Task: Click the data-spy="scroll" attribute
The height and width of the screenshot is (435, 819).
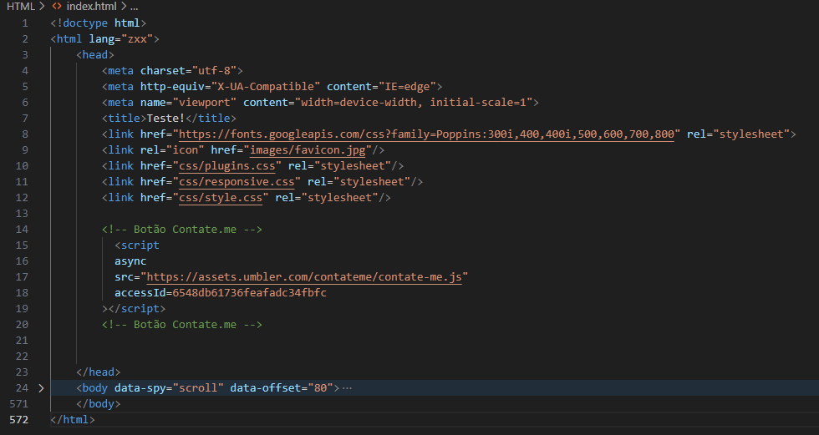Action: 169,388
